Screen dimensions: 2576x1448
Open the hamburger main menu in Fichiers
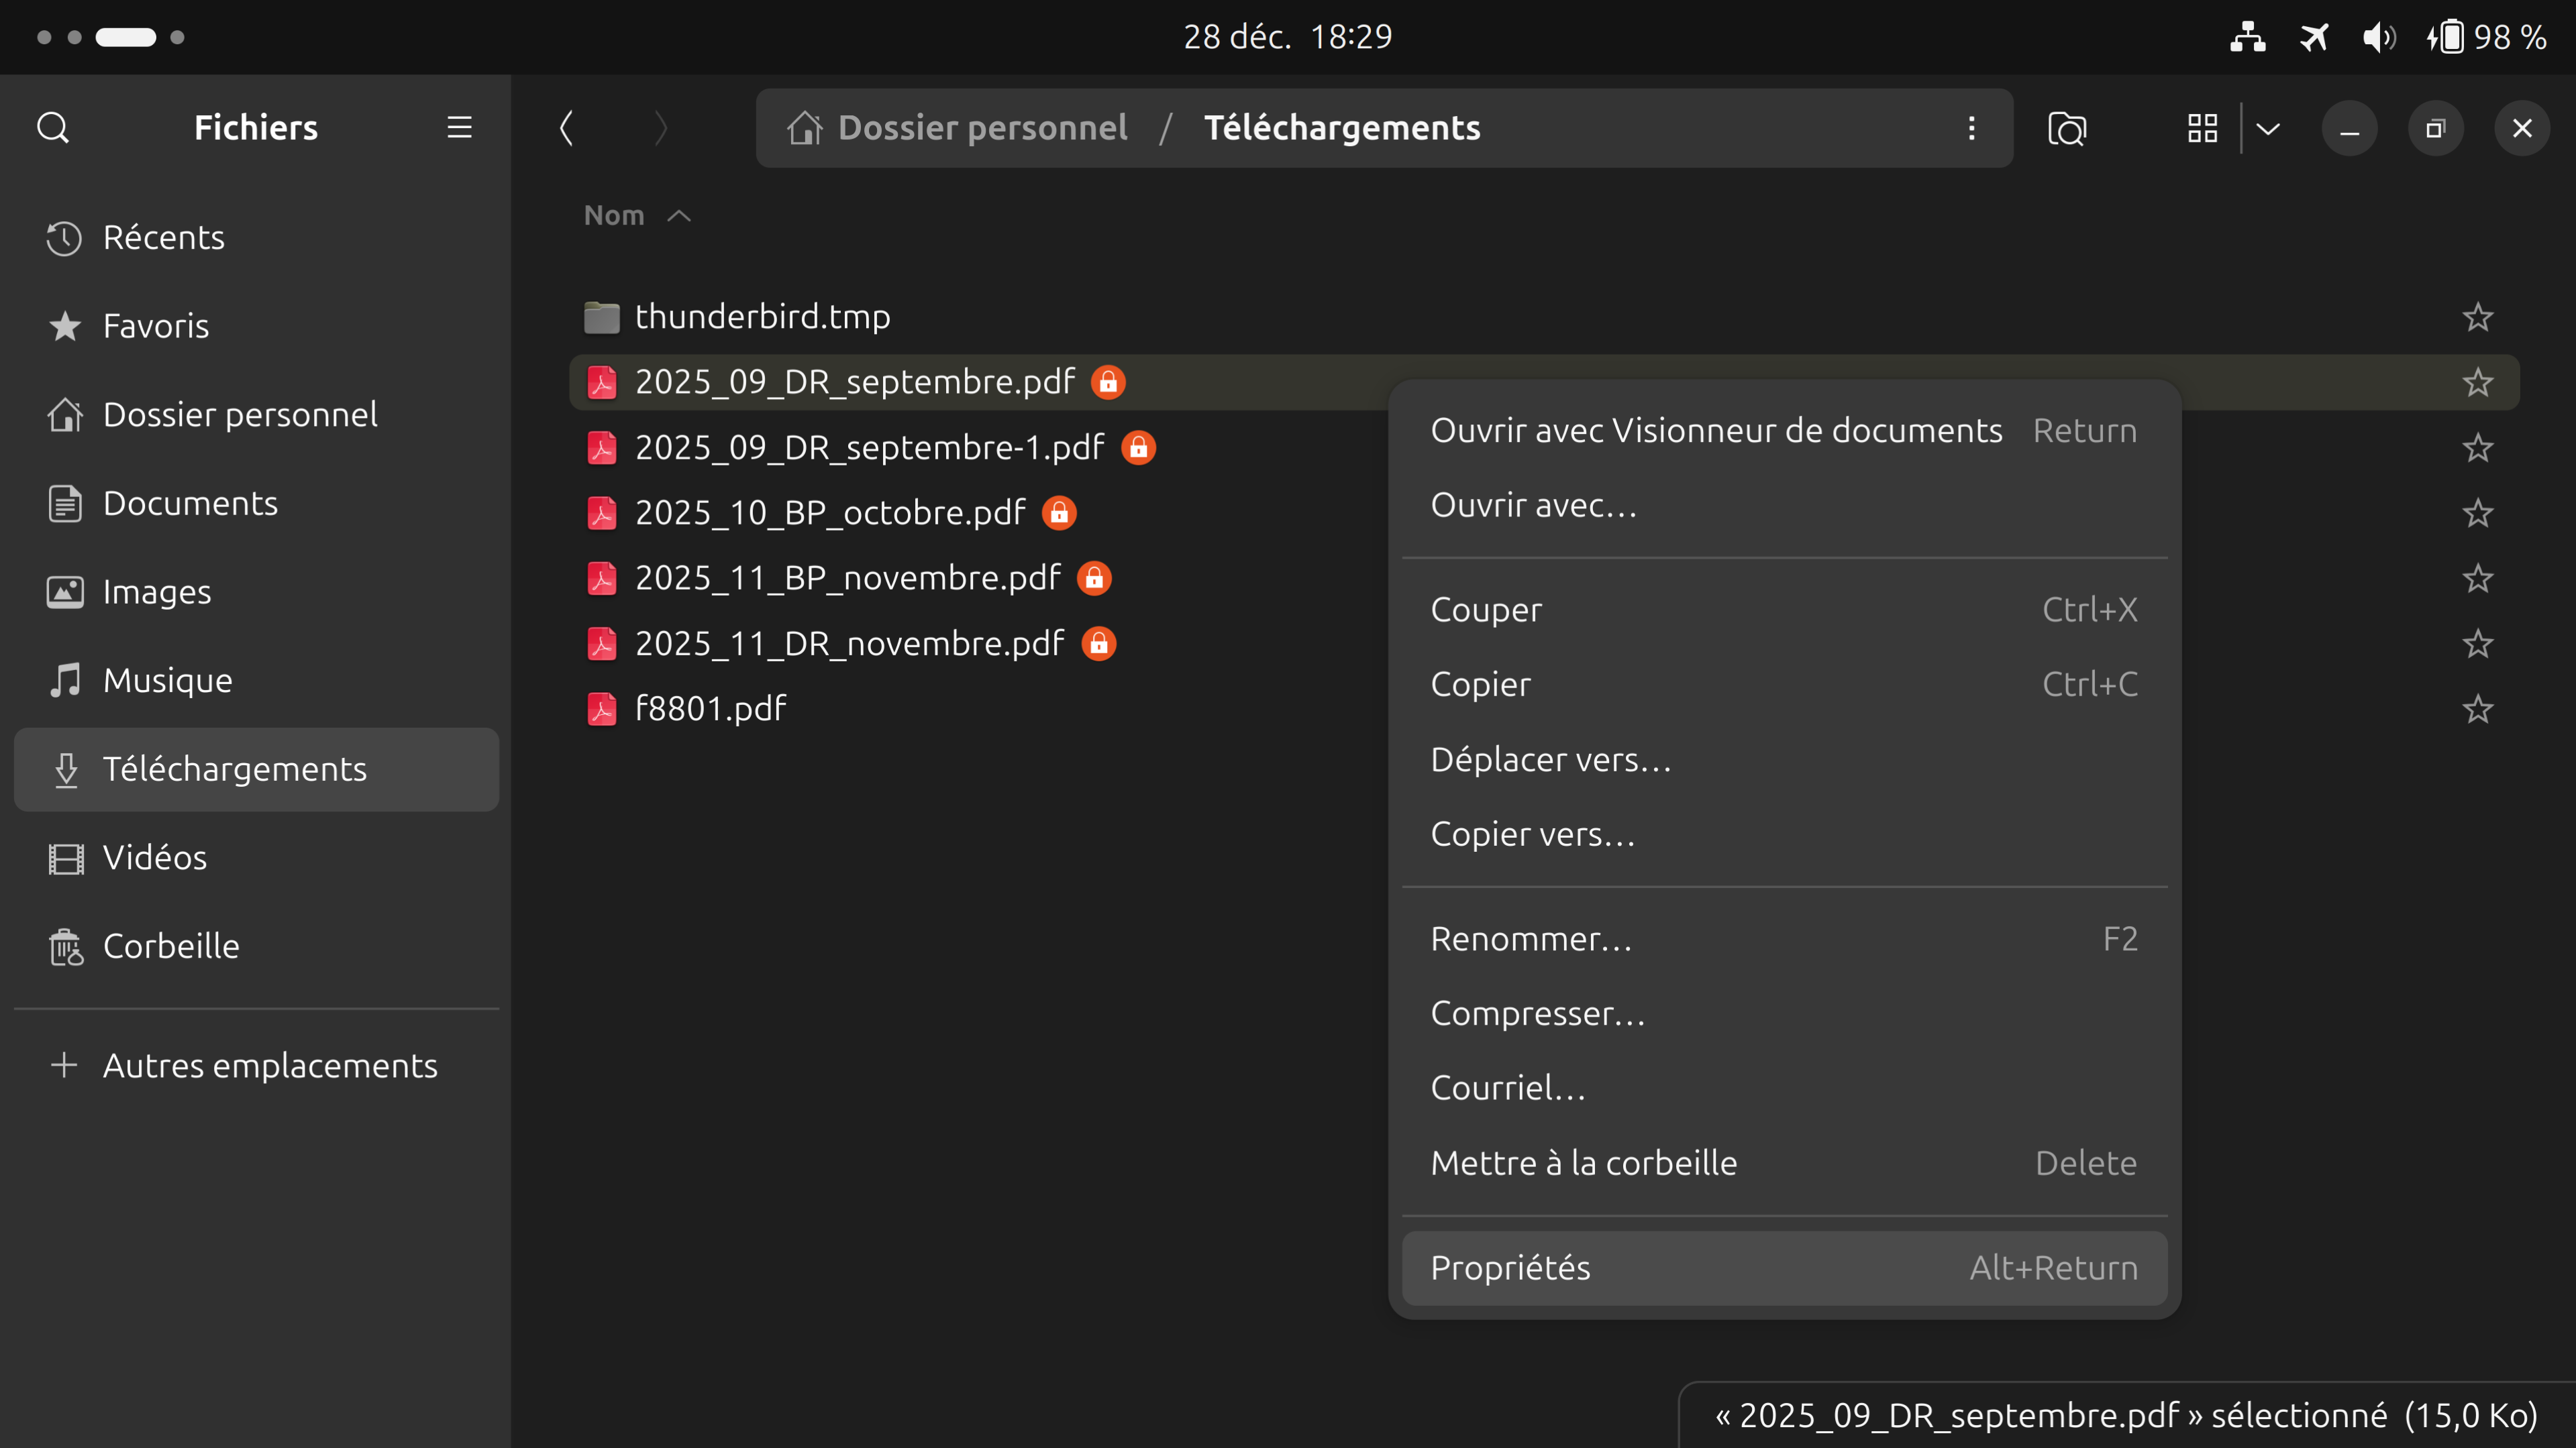(x=459, y=128)
